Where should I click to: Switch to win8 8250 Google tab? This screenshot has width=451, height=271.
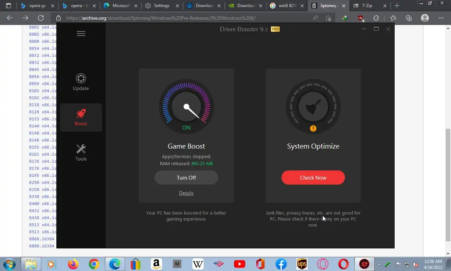[287, 6]
